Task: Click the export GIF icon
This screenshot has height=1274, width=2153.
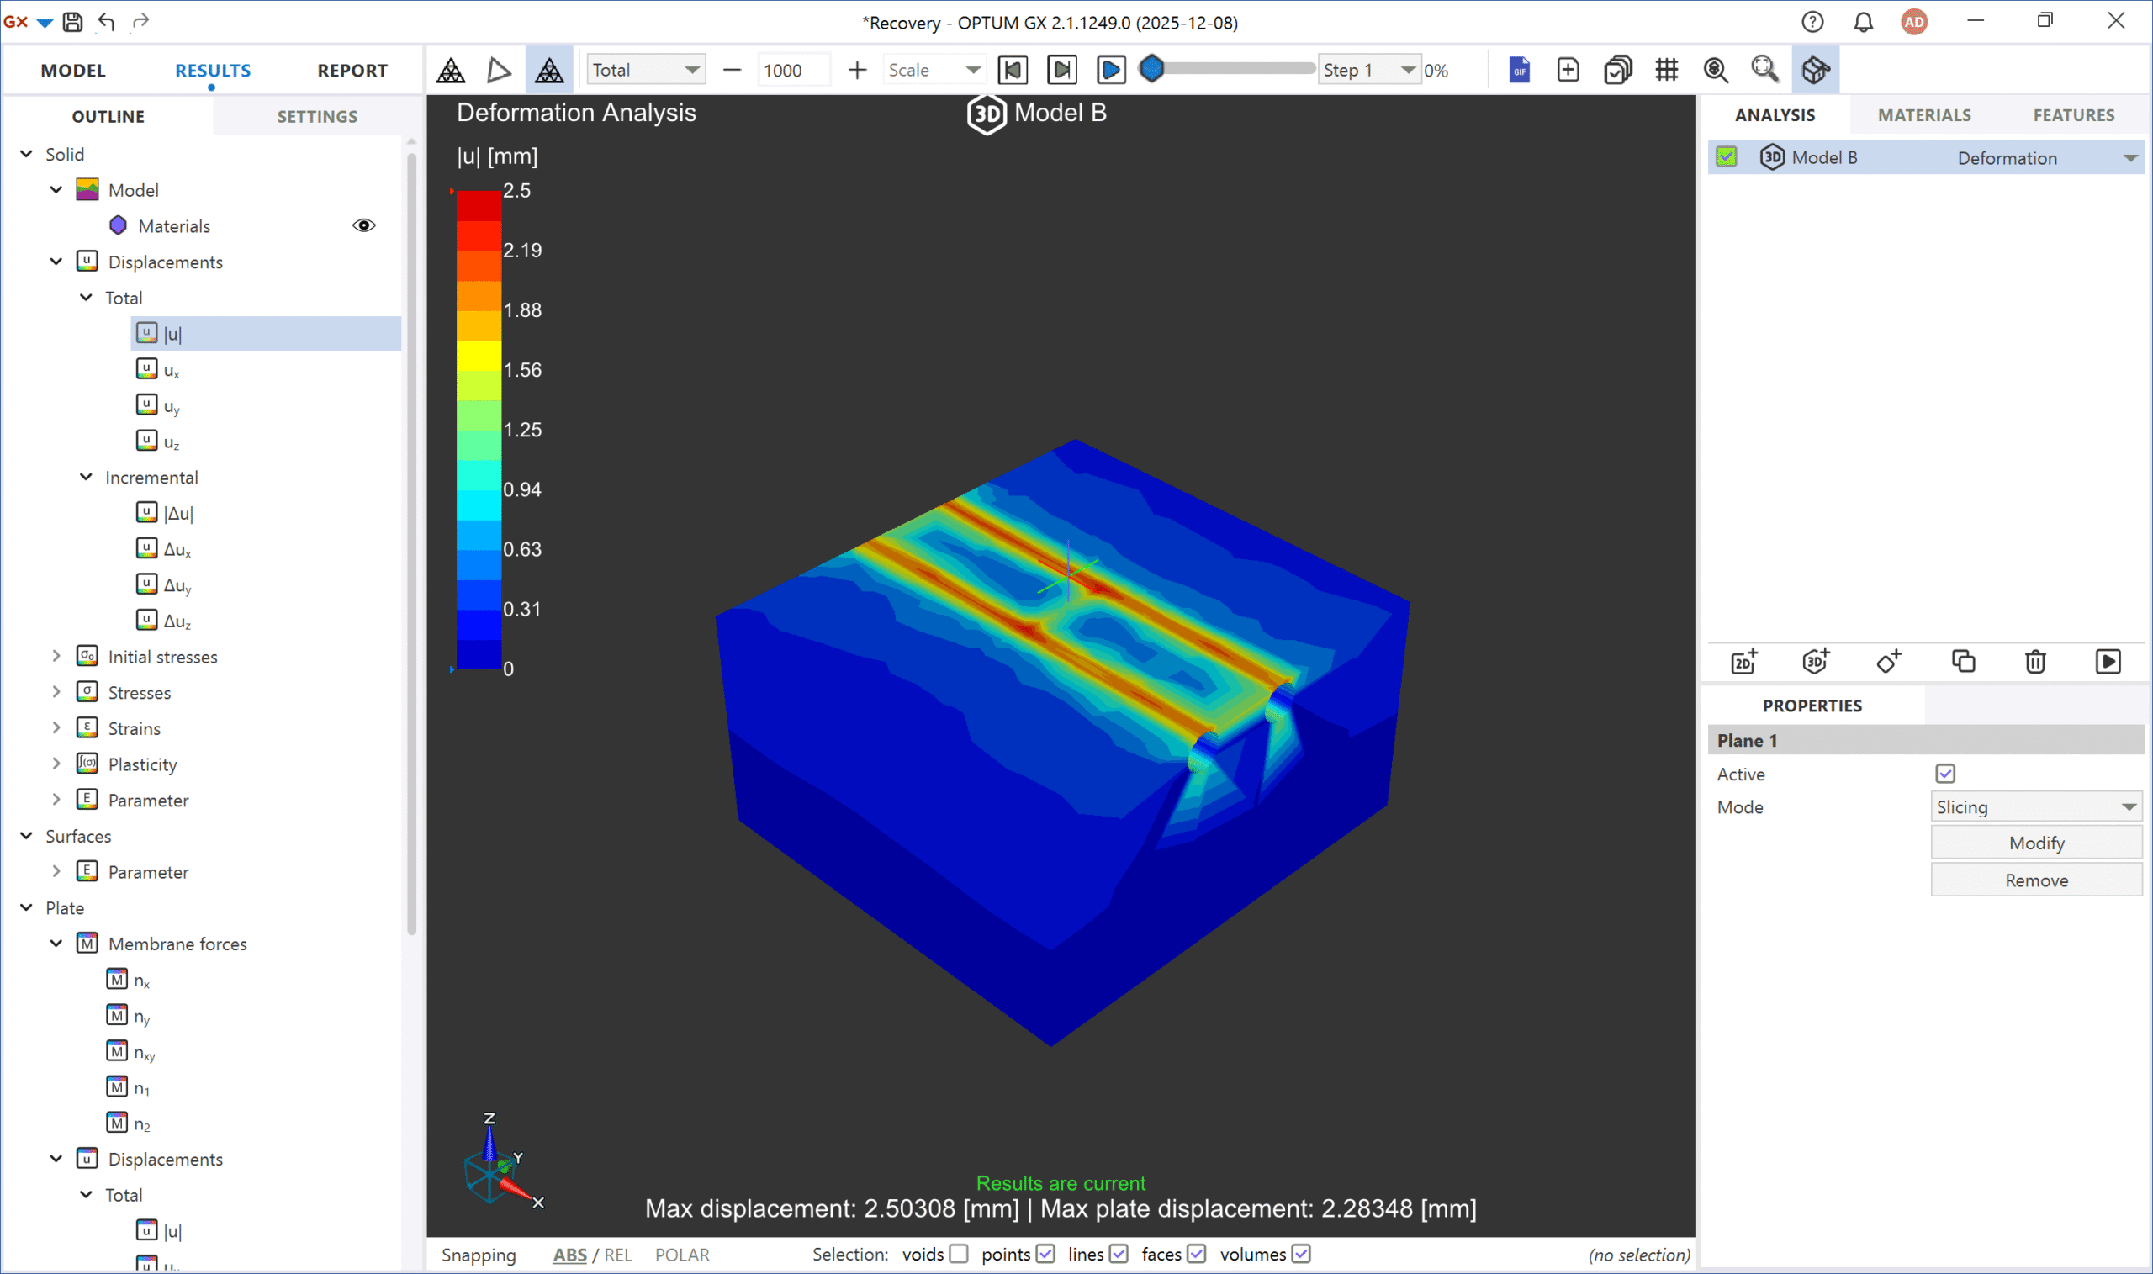Action: [x=1519, y=70]
